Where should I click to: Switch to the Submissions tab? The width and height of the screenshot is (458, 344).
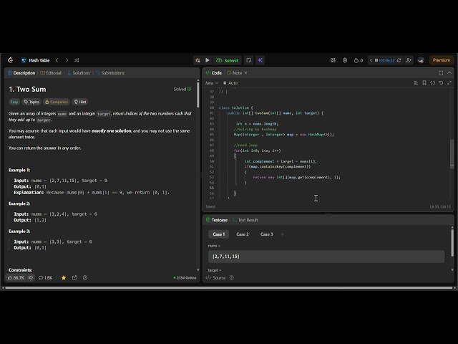[x=110, y=73]
